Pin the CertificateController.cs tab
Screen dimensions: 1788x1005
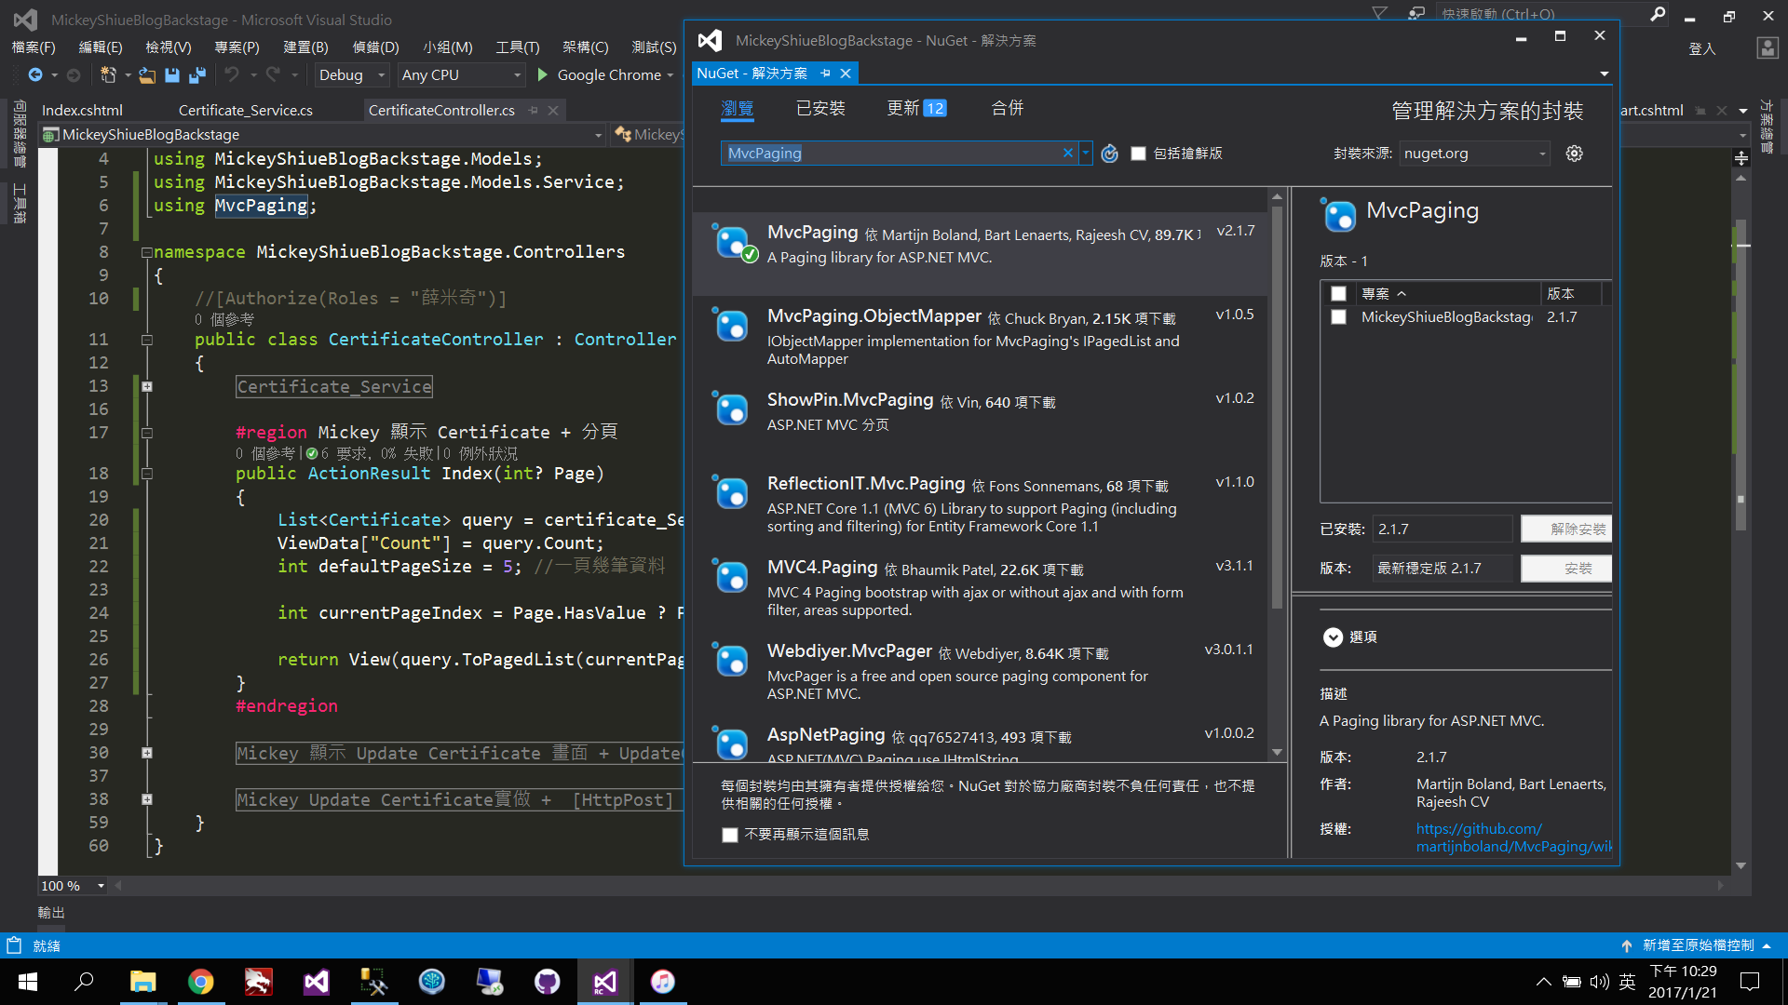click(534, 111)
